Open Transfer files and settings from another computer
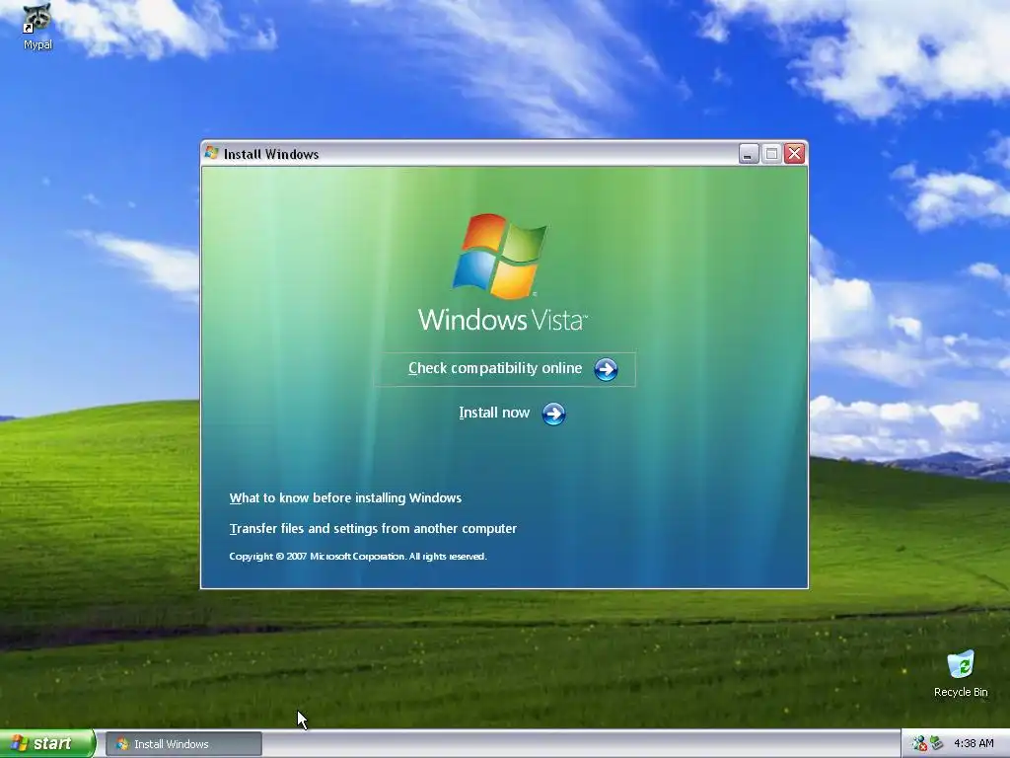1010x758 pixels. [x=373, y=529]
